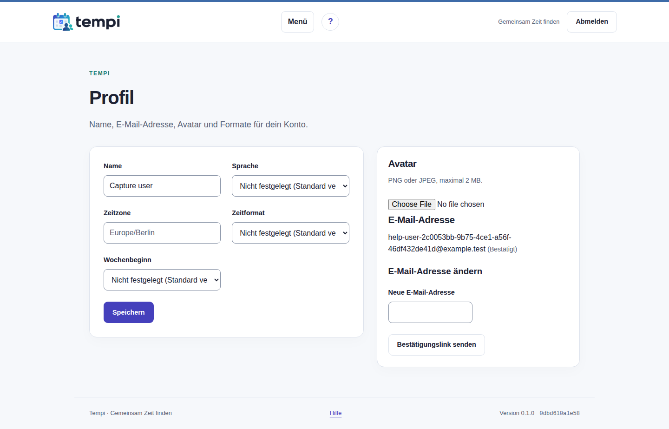Click the 'Version 0.1.0' footer text
This screenshot has height=429, width=669.
(x=517, y=413)
